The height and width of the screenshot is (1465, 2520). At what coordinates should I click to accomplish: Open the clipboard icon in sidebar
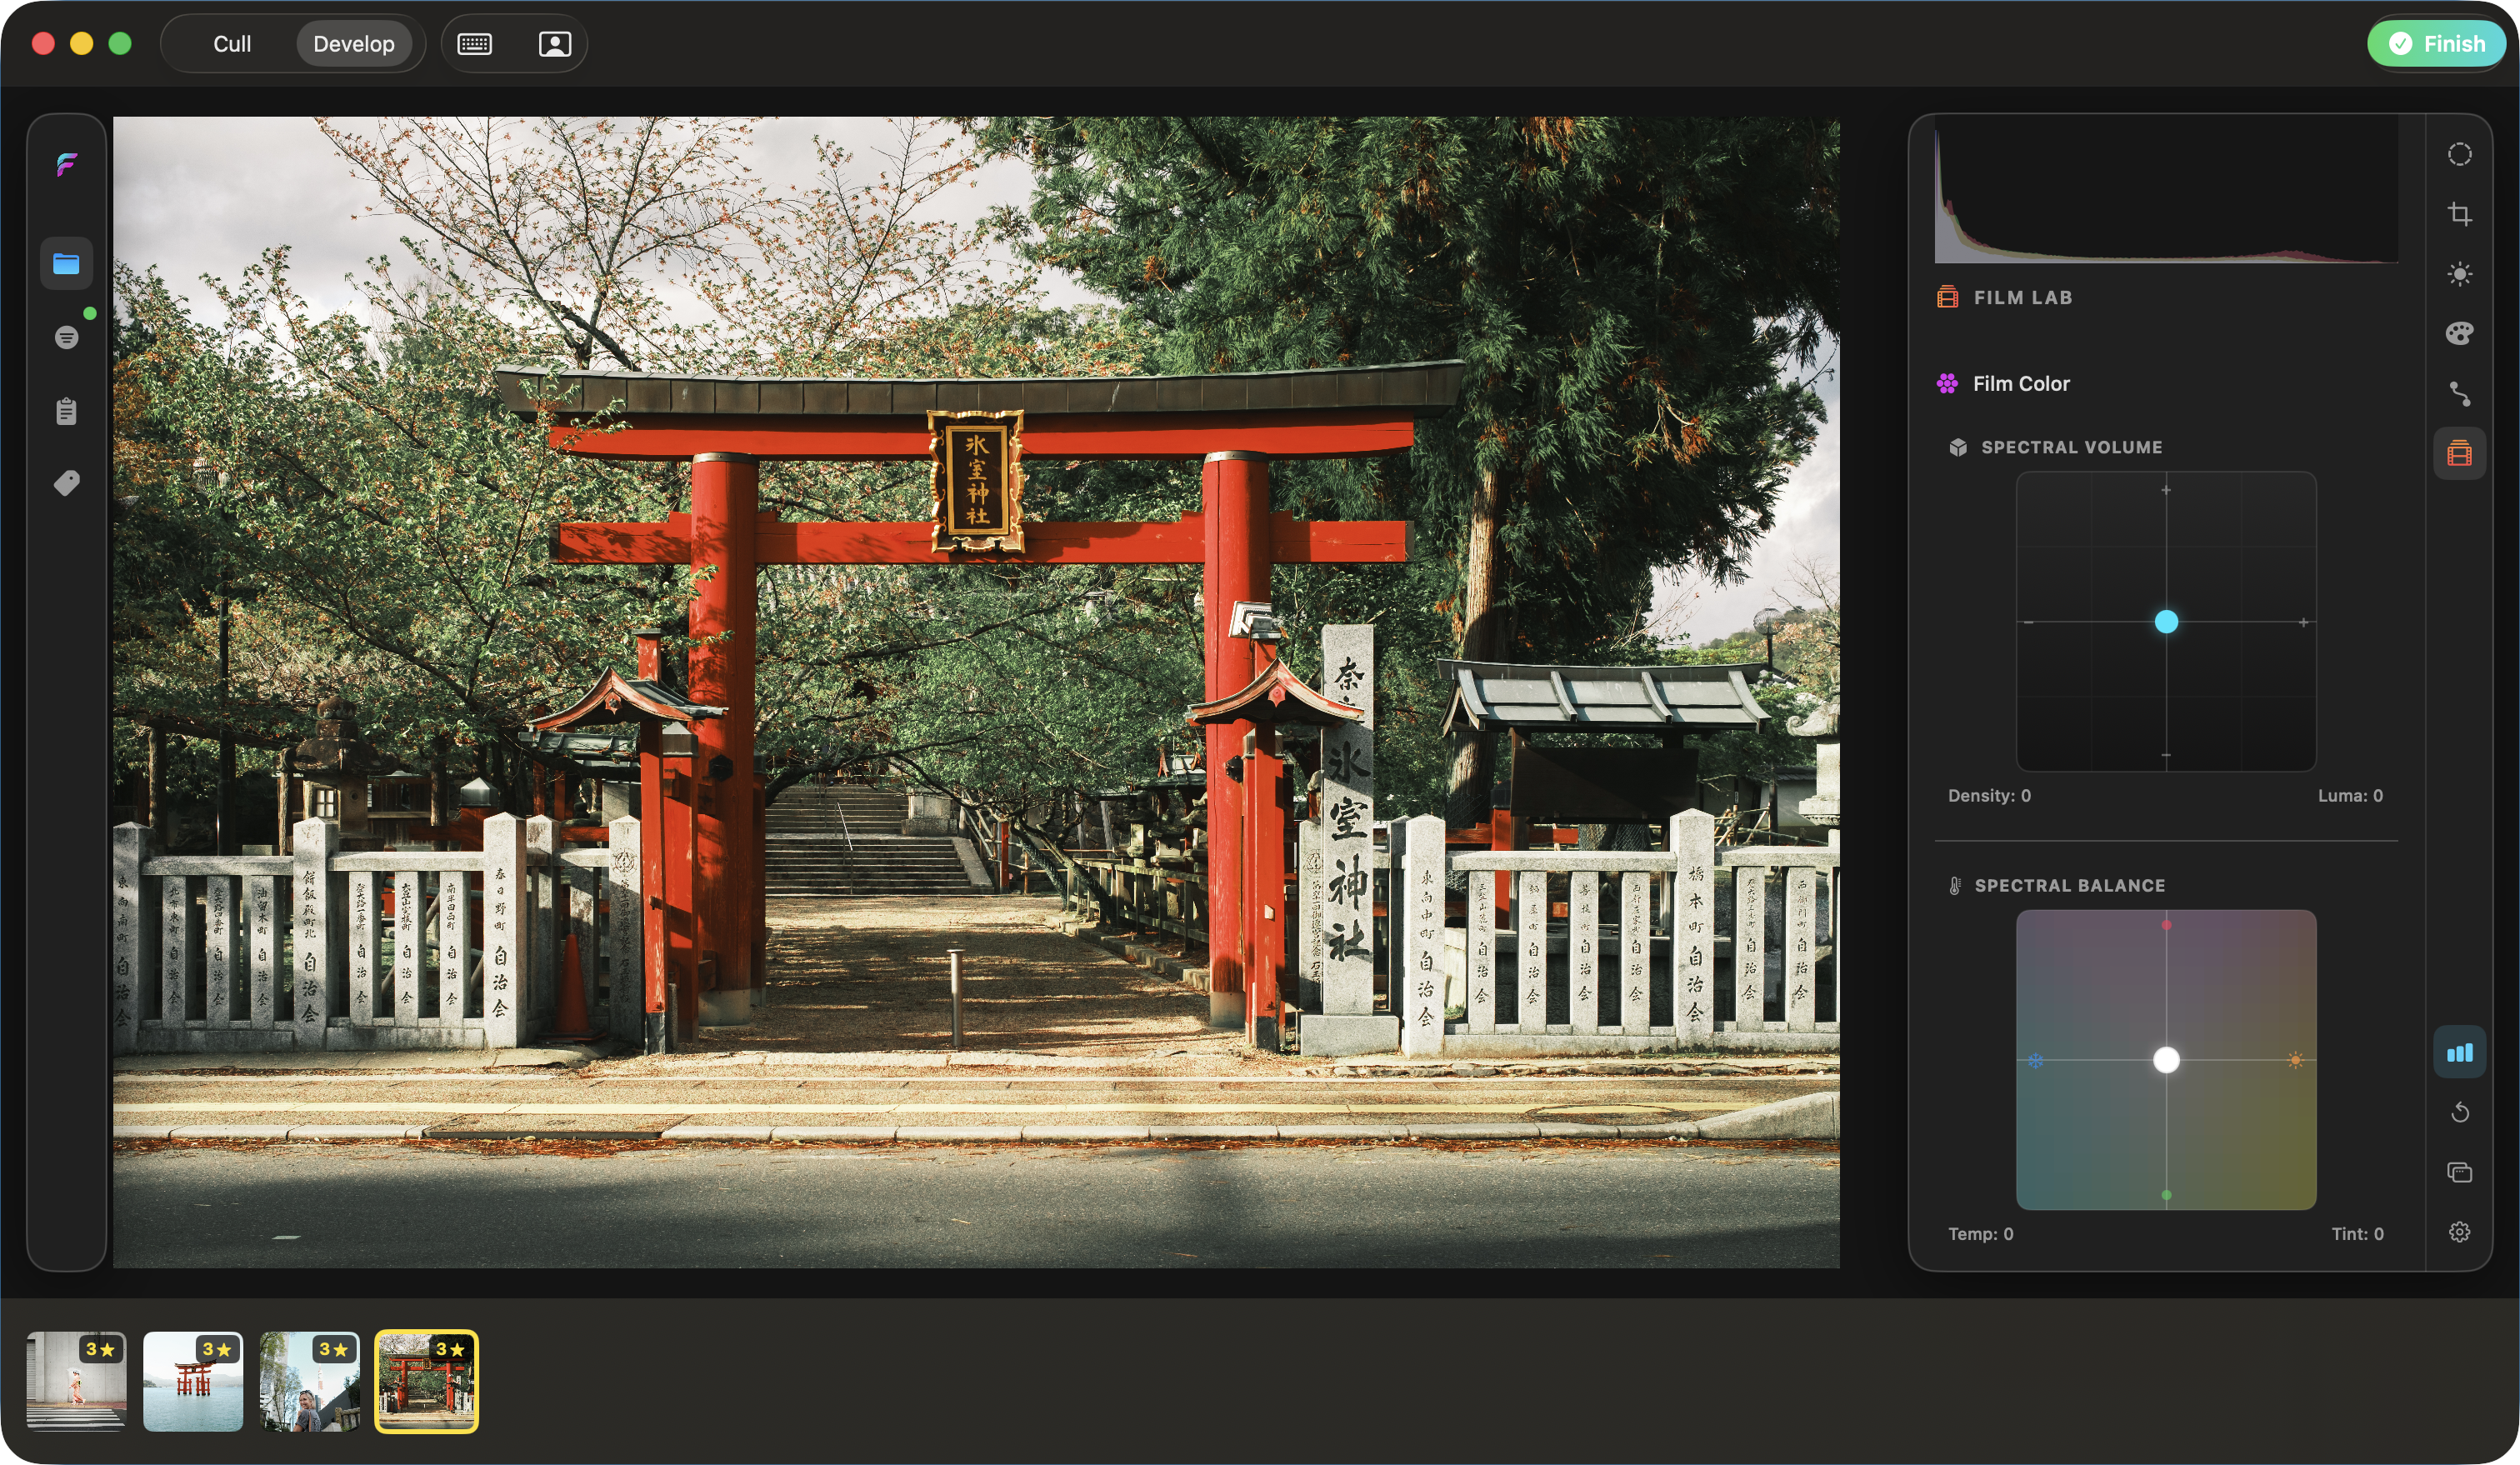tap(66, 411)
